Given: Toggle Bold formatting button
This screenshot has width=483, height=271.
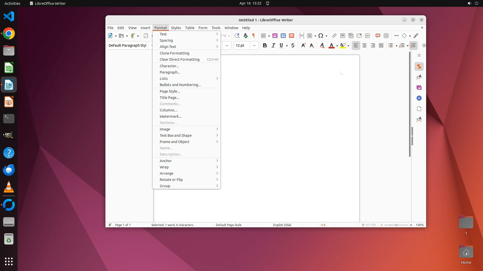Looking at the screenshot, I should (x=265, y=45).
